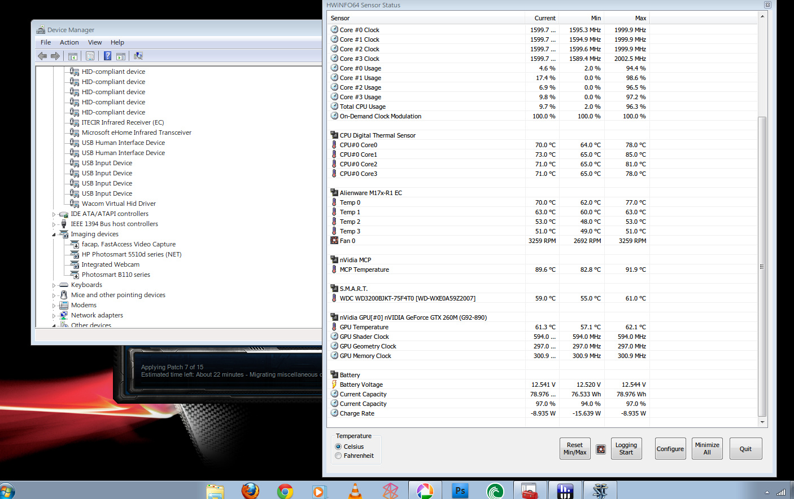The width and height of the screenshot is (794, 499).
Task: Open the Zune taskbar icon
Action: pos(390,491)
